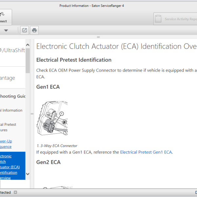Select the UltraShift sidebar section
The height and width of the screenshot is (197, 197).
point(12,50)
